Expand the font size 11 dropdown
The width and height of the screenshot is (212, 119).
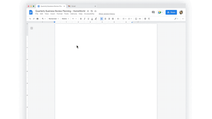pyautogui.click(x=74, y=19)
